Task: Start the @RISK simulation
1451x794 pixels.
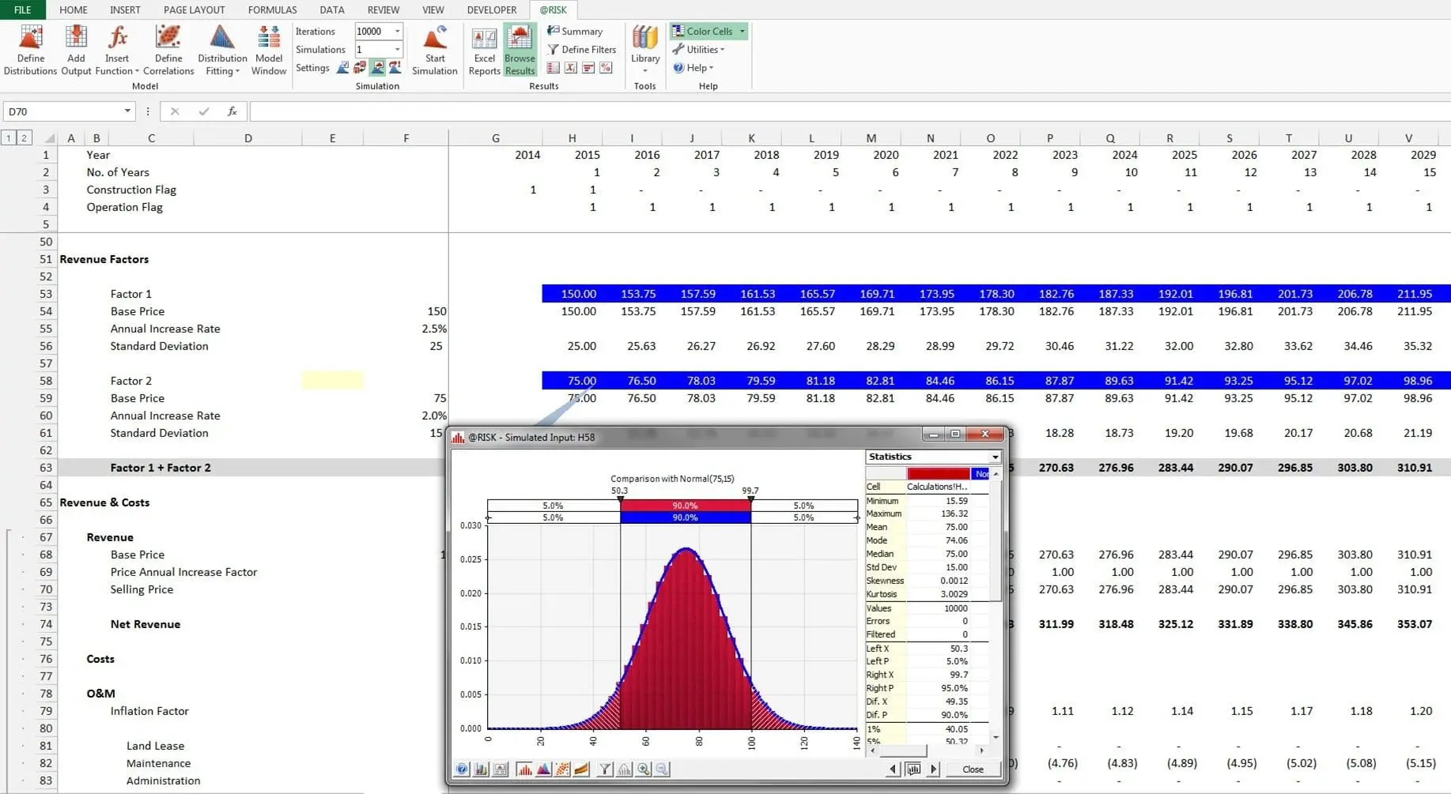Action: tap(434, 50)
